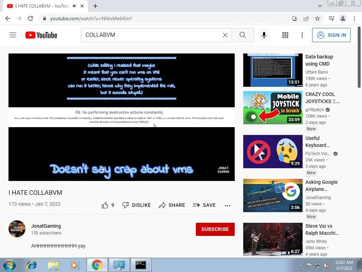Open the Useful Keyboard video thumbnail
The height and width of the screenshot is (272, 362).
click(x=273, y=152)
